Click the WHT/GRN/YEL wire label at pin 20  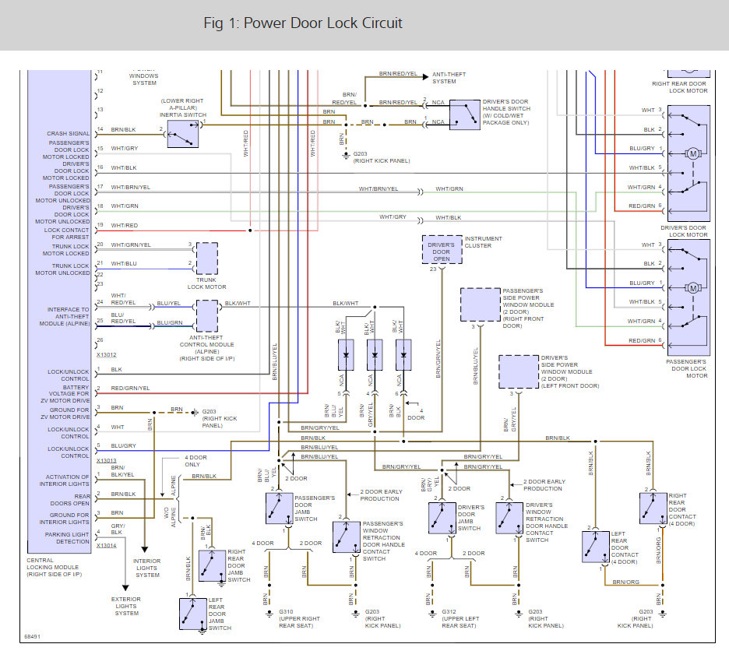(x=131, y=245)
